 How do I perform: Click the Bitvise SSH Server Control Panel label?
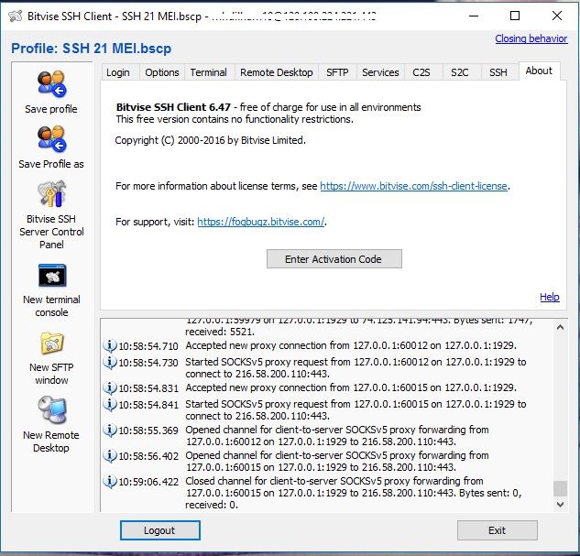point(51,232)
